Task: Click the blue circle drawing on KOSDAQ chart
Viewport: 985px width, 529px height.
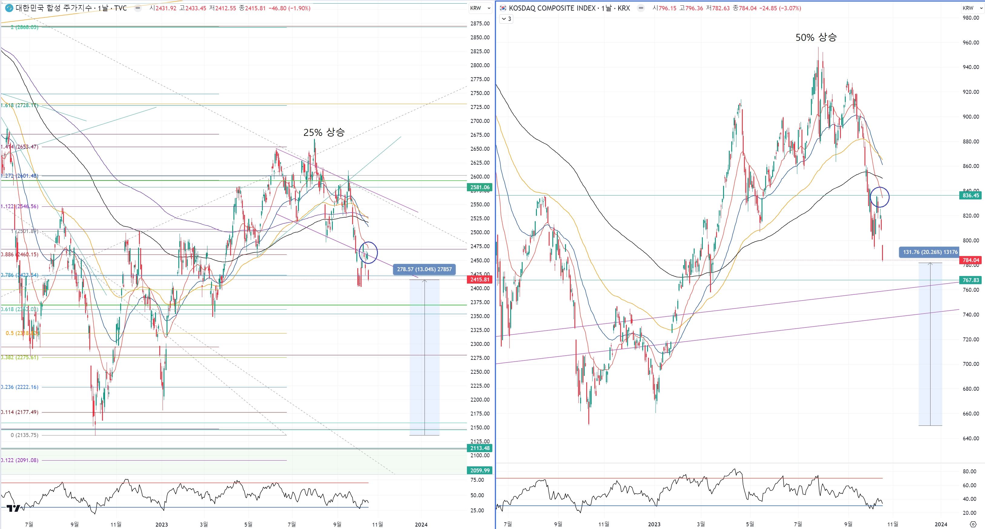Action: point(879,197)
